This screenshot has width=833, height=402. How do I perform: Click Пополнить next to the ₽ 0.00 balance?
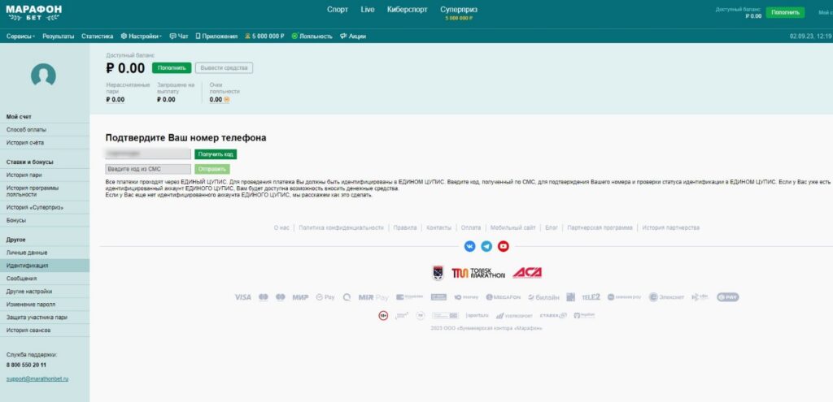coord(172,68)
